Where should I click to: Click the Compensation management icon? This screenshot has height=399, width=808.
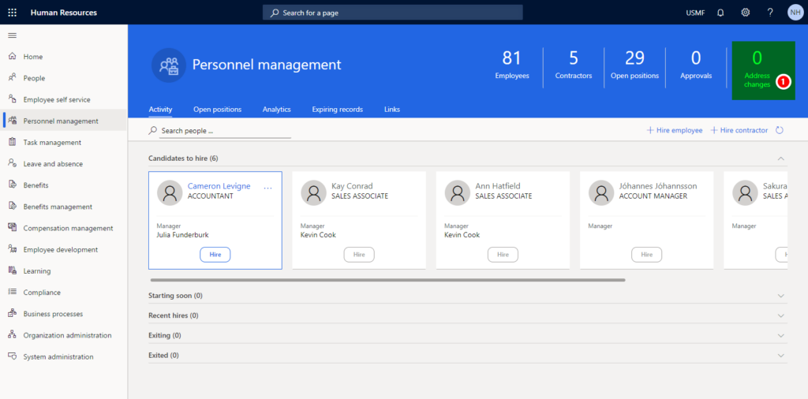pyautogui.click(x=13, y=228)
